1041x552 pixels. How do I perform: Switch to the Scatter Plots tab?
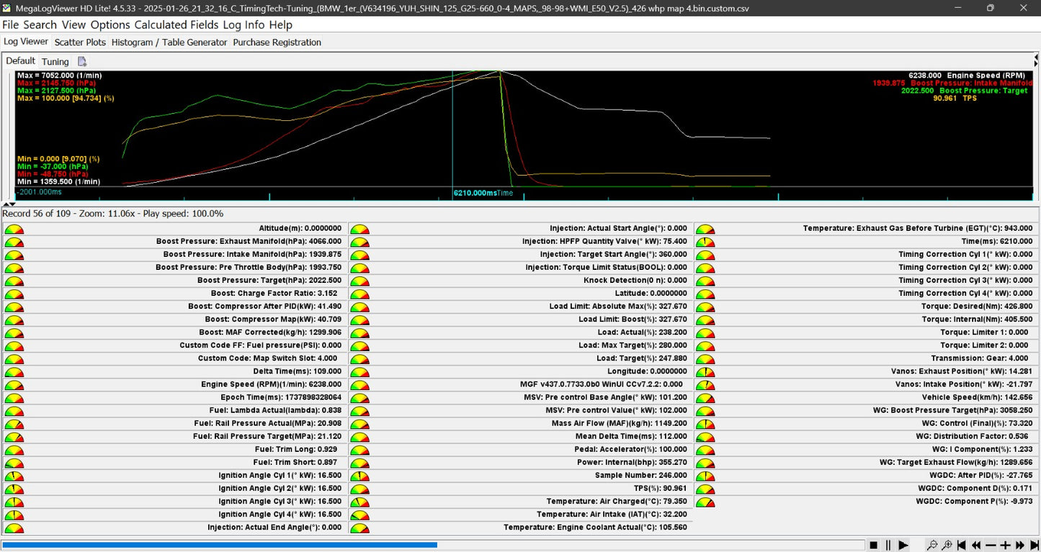(x=80, y=42)
